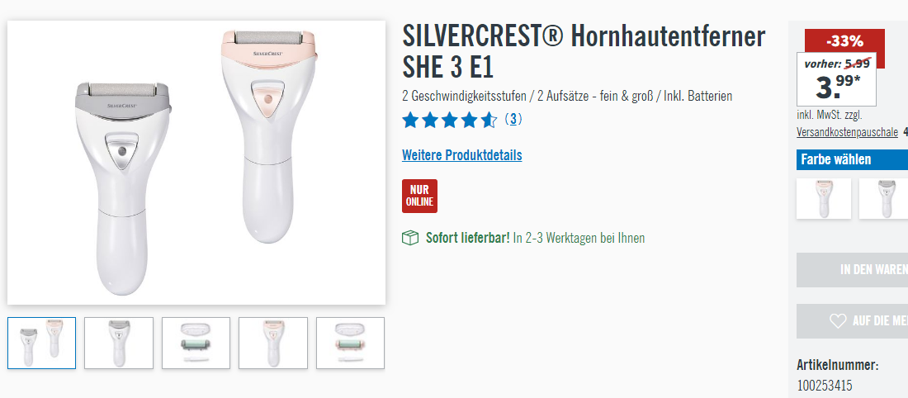Click the Farbe wählen header

(852, 159)
